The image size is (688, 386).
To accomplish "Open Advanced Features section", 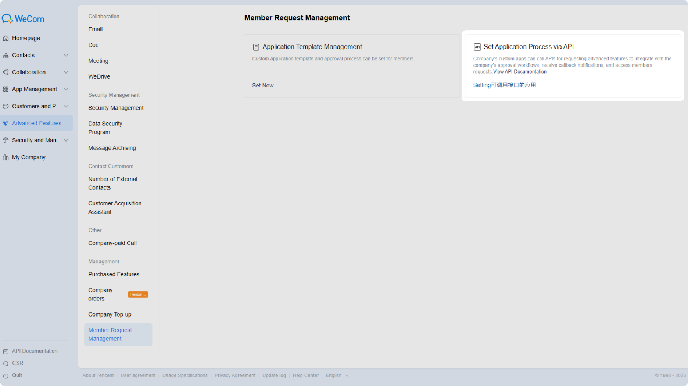I will pyautogui.click(x=36, y=123).
